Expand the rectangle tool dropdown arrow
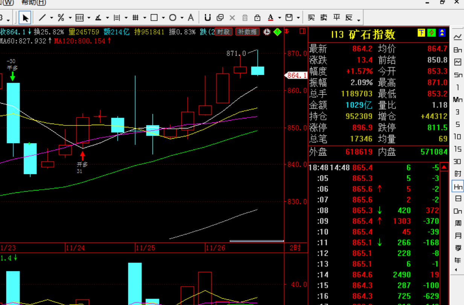 tap(163, 18)
